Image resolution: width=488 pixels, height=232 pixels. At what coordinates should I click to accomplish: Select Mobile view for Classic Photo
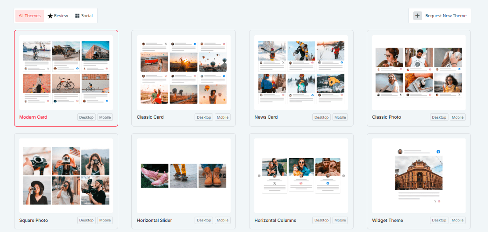[x=458, y=117]
